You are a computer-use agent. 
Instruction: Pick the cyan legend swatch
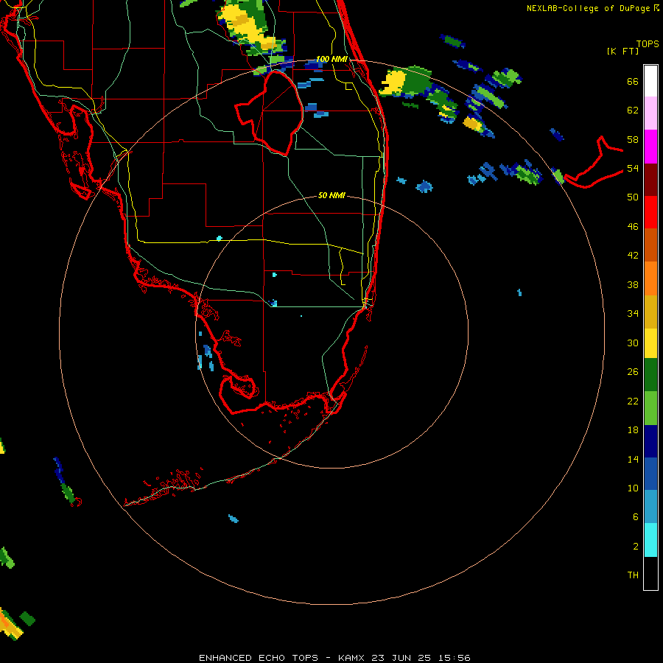point(650,540)
